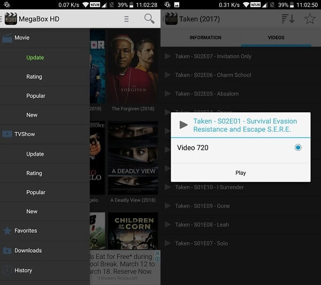Open episode Taken - S01E07 - Solo
Image resolution: width=321 pixels, height=285 pixels.
tap(241, 243)
